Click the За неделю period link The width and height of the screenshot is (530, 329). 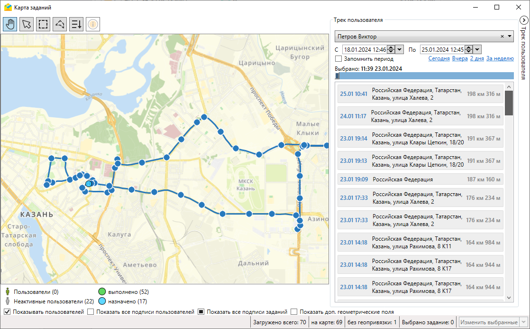tap(500, 59)
